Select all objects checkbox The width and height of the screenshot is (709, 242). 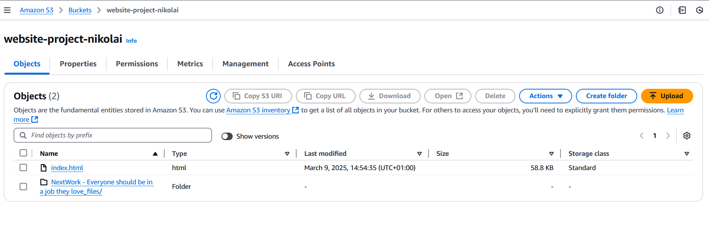tap(23, 153)
